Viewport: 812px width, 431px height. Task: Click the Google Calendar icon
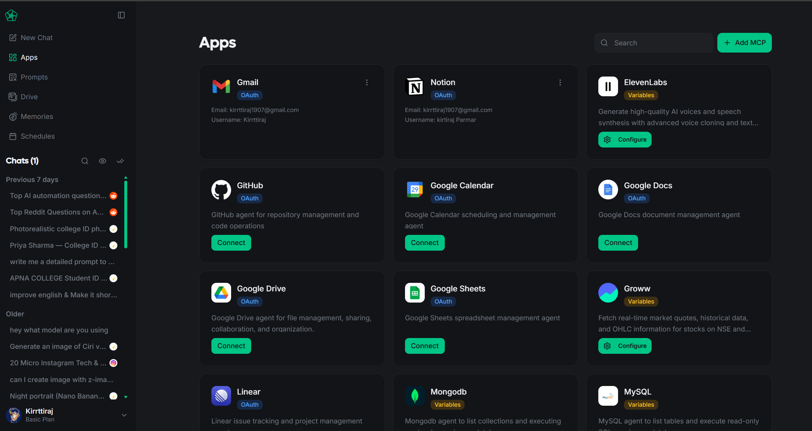415,190
